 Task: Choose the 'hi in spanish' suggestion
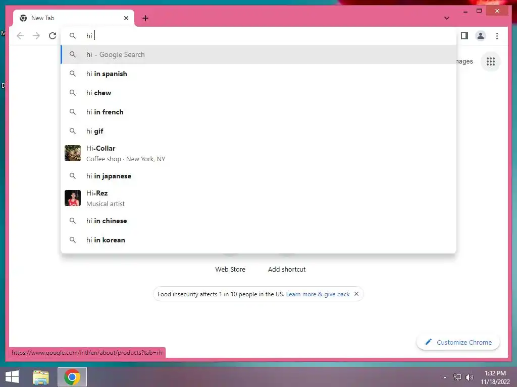tap(259, 74)
